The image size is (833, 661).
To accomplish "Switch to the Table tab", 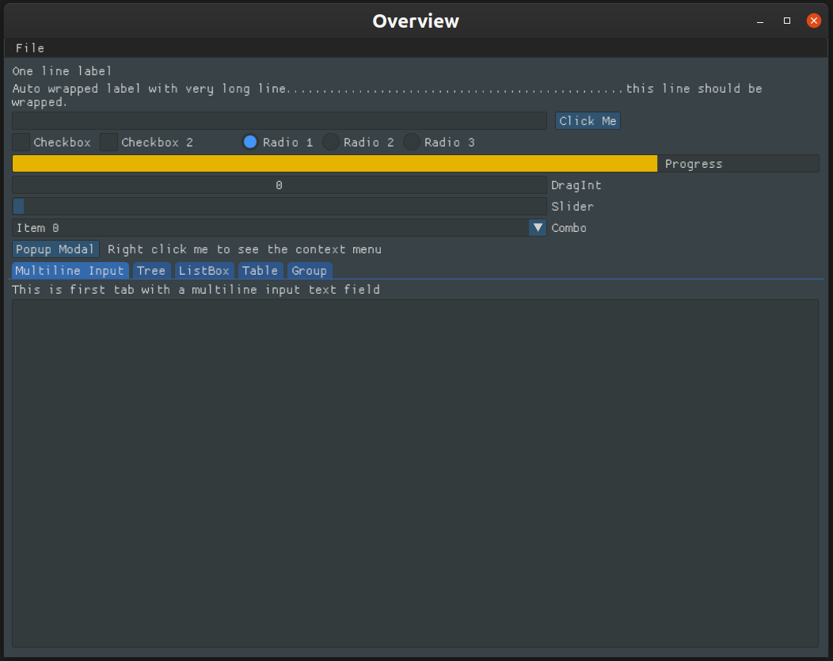I will [261, 271].
